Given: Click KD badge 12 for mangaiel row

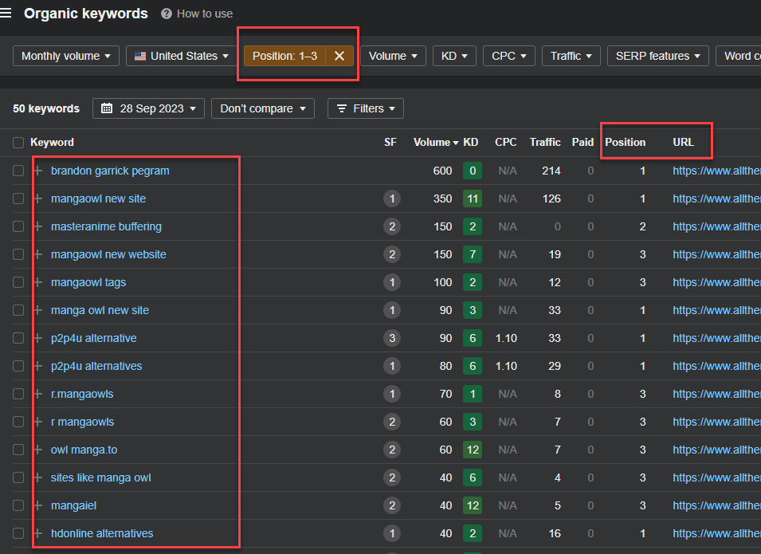Looking at the screenshot, I should (473, 505).
